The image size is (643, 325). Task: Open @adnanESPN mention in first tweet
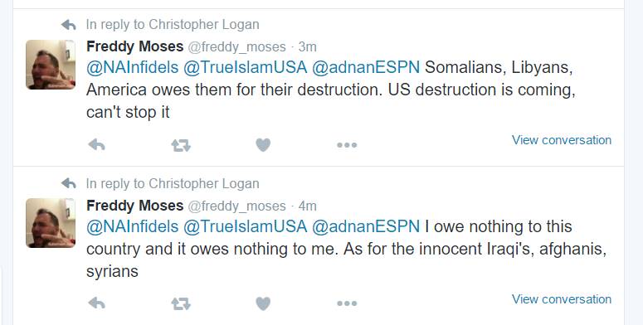pyautogui.click(x=366, y=67)
